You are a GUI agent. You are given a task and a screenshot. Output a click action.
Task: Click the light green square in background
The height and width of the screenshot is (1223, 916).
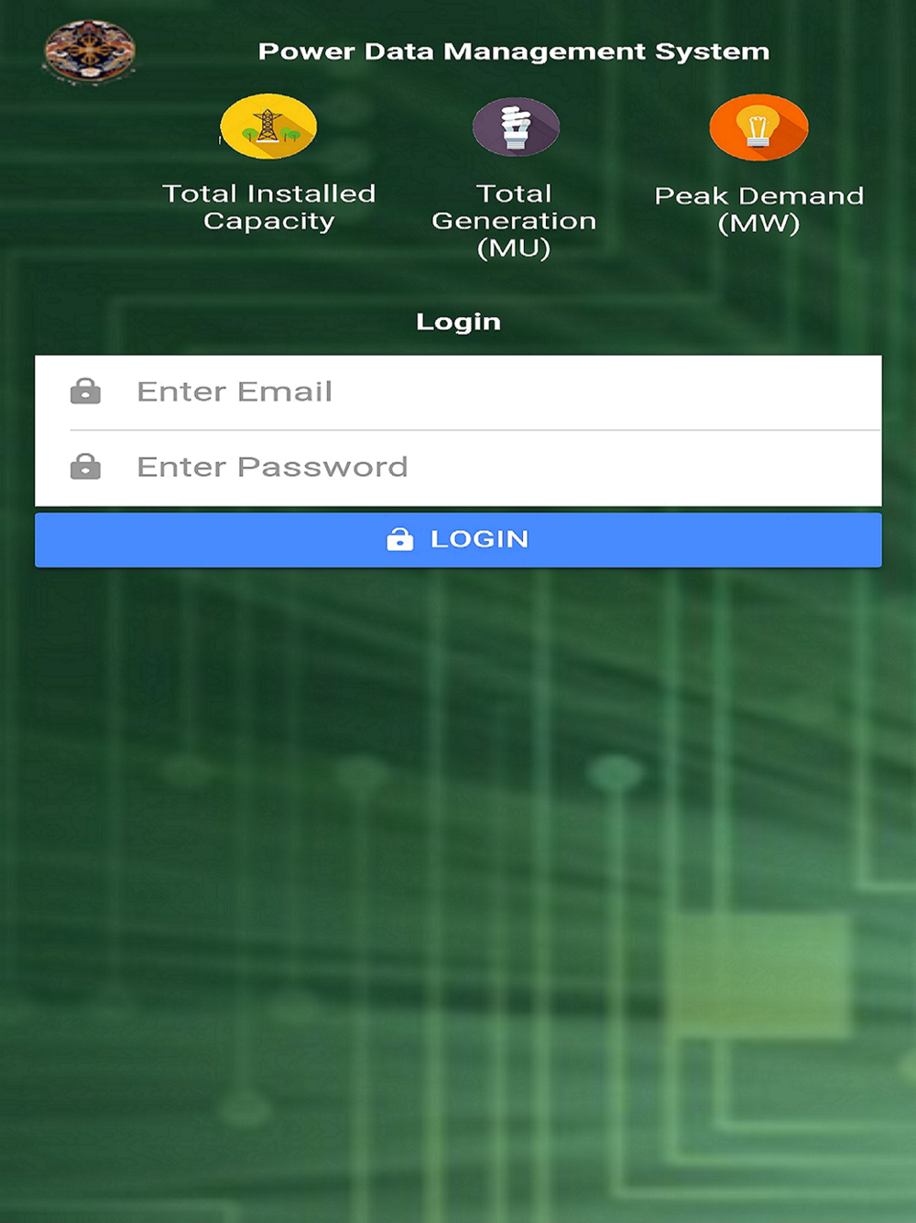pyautogui.click(x=758, y=975)
